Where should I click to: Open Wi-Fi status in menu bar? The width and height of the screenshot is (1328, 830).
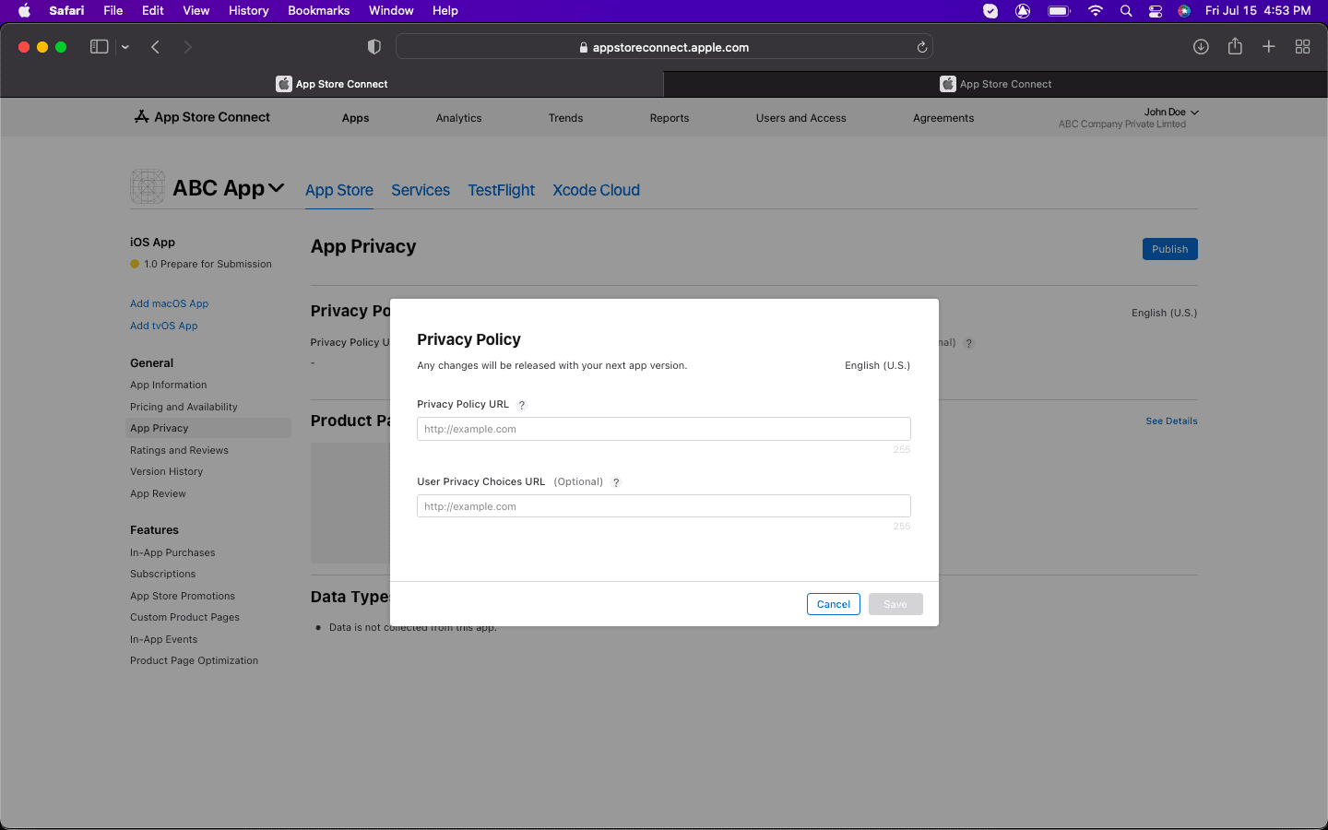click(1096, 10)
